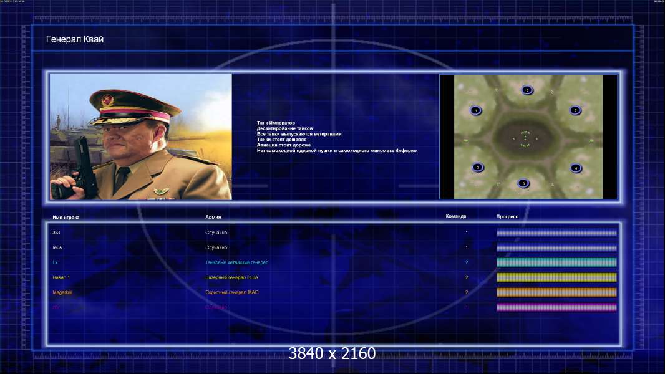The image size is (665, 374).
Task: Select player name 'Hasan 1'
Action: click(x=61, y=277)
